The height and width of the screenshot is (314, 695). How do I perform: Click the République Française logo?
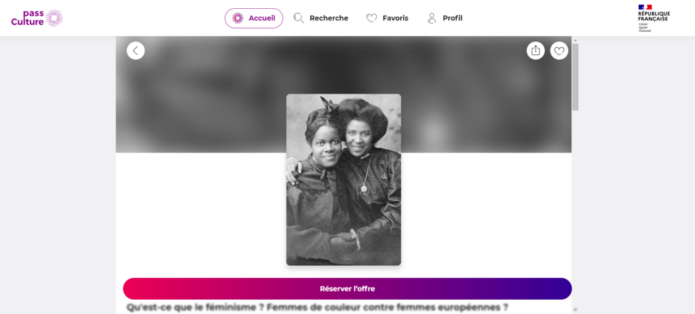click(x=654, y=18)
